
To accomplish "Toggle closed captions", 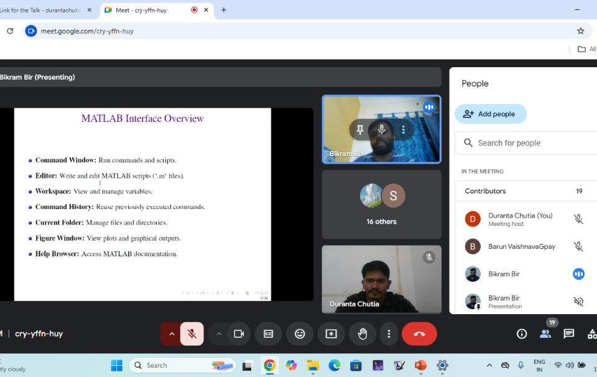I will point(269,334).
